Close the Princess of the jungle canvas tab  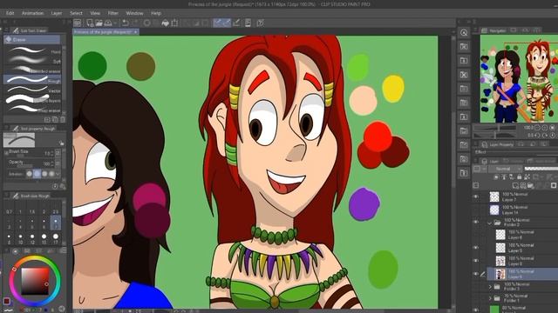click(x=136, y=32)
